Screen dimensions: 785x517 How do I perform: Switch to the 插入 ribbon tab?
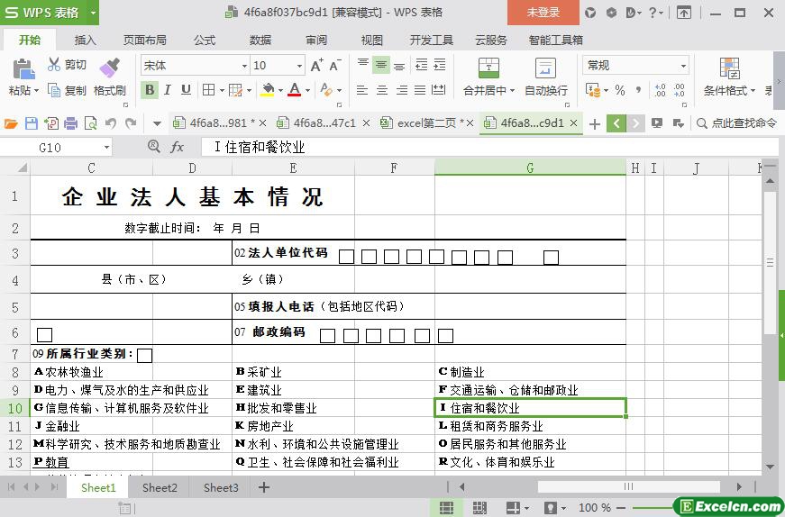click(85, 40)
